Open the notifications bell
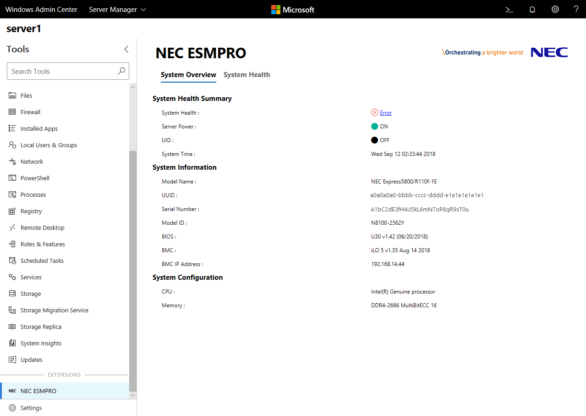Screen dimensions: 586x416 (x=532, y=9)
